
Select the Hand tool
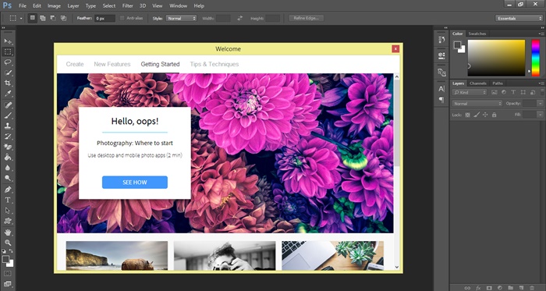[x=8, y=232]
